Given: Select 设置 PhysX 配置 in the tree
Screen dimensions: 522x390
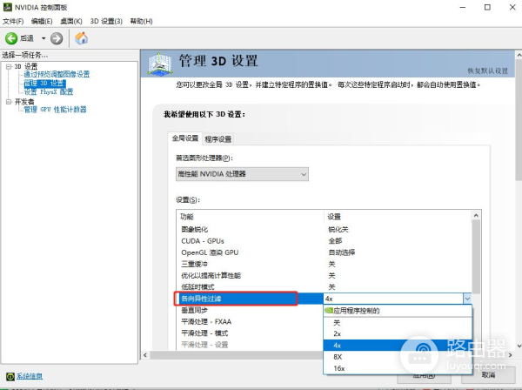Looking at the screenshot, I should 48,92.
